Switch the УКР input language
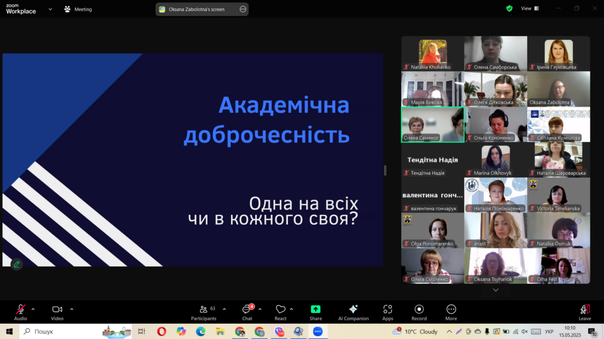Viewport: 604px width, 339px height. tap(549, 331)
